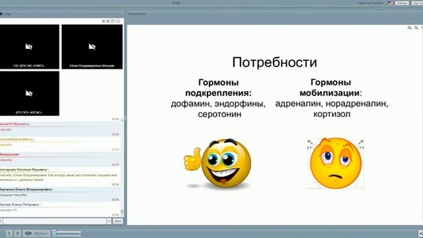The height and width of the screenshot is (238, 423).
Task: Select Юлия Владимировна video tile
Action: [x=92, y=47]
